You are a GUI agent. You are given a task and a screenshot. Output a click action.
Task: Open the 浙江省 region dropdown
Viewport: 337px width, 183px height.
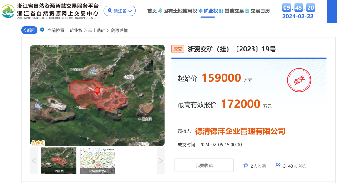coord(120,11)
